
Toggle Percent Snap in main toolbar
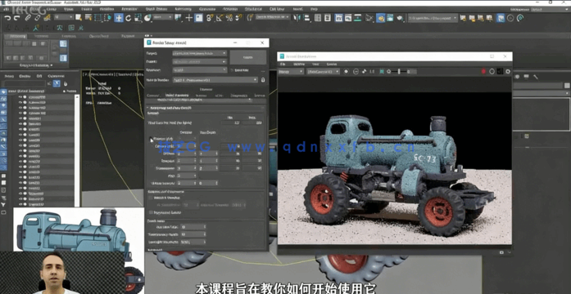click(229, 18)
